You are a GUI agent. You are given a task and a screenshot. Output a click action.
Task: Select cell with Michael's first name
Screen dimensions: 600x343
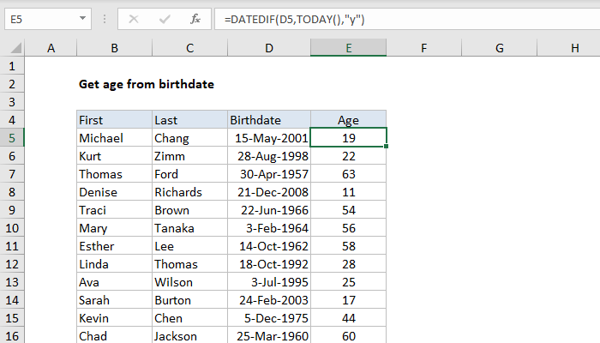tap(114, 137)
